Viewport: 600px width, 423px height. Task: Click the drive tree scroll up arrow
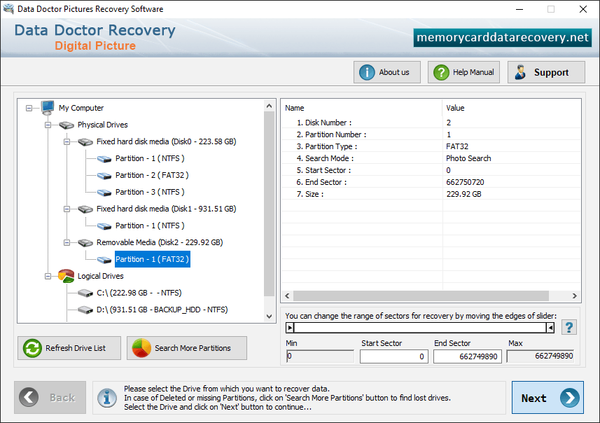pos(270,106)
